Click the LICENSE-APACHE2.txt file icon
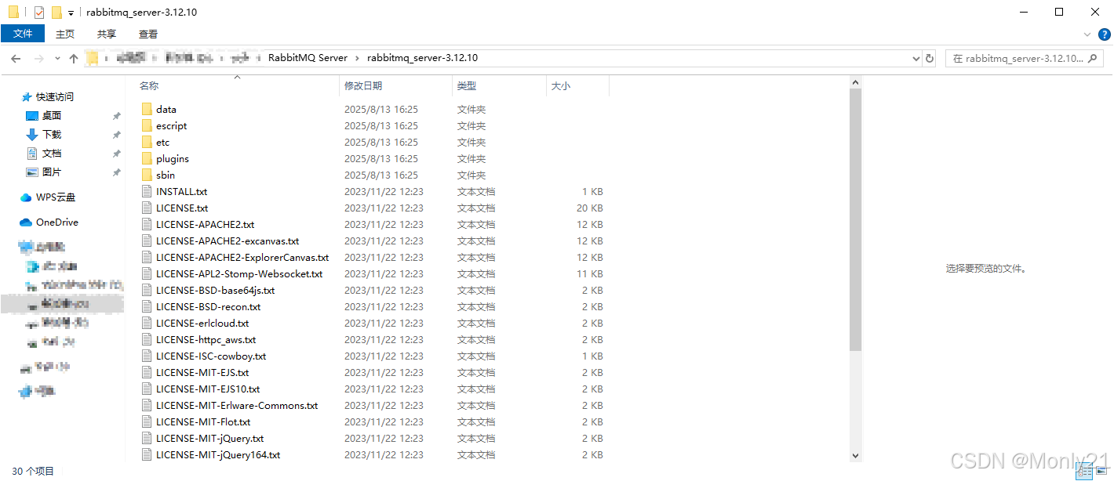 pyautogui.click(x=147, y=224)
